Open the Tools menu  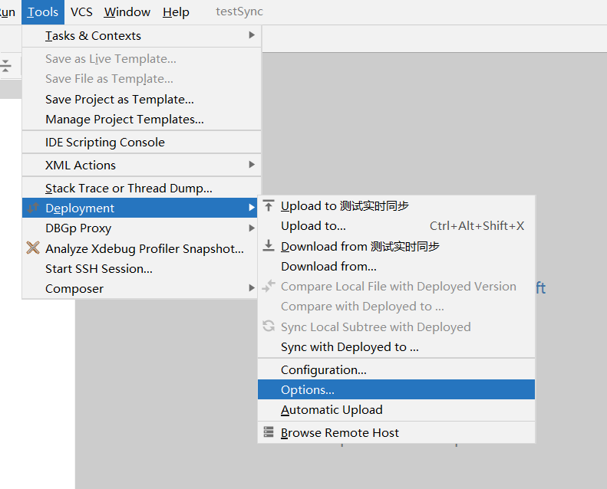[43, 12]
